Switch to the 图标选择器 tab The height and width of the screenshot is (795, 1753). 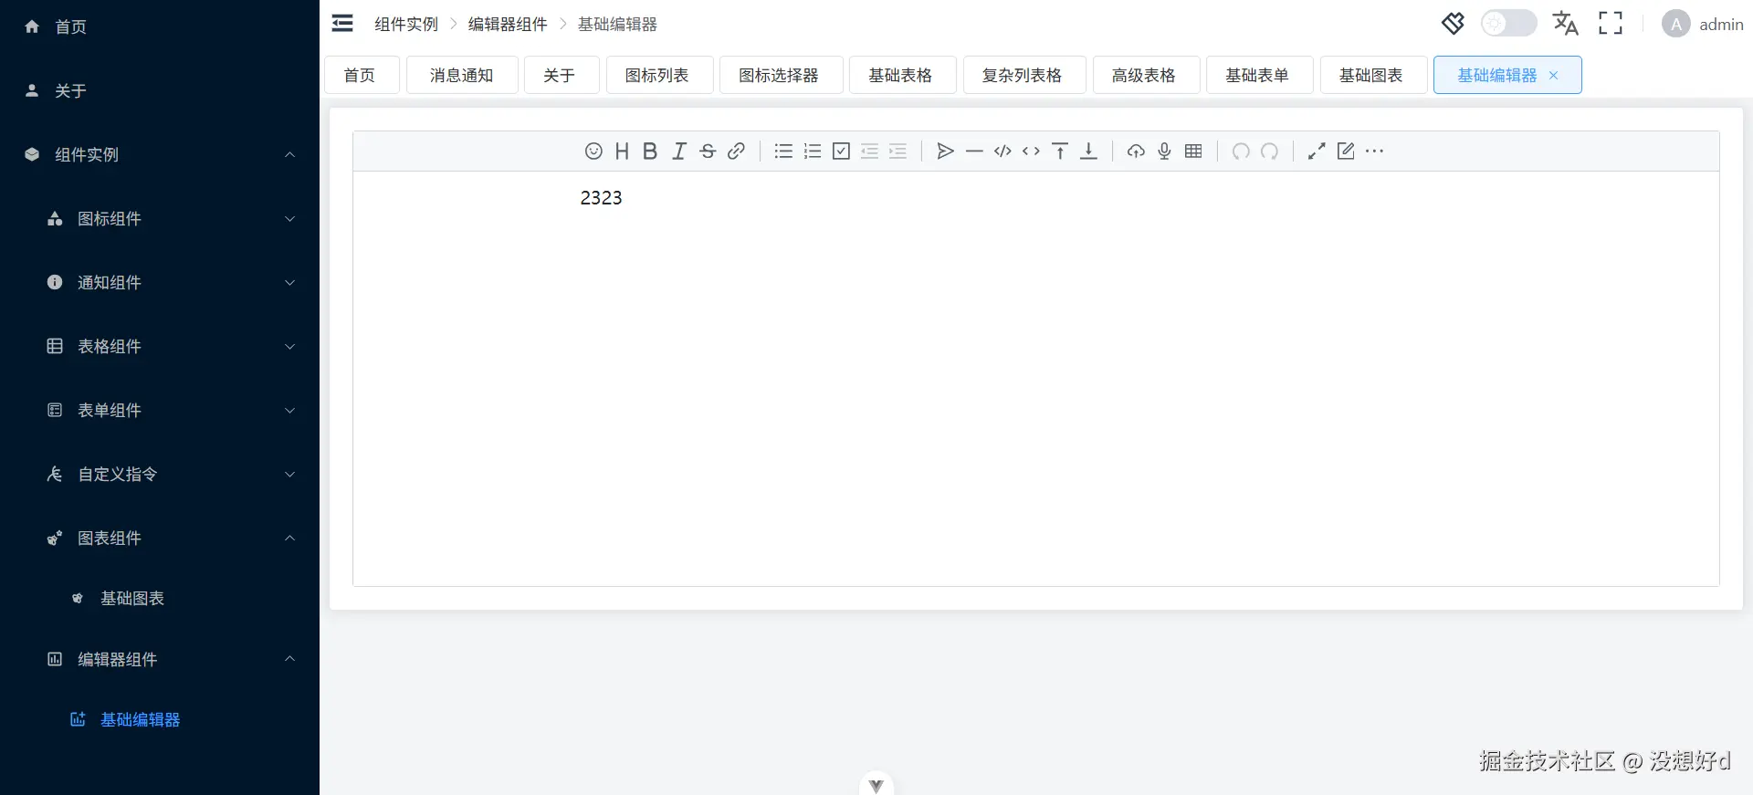[781, 75]
